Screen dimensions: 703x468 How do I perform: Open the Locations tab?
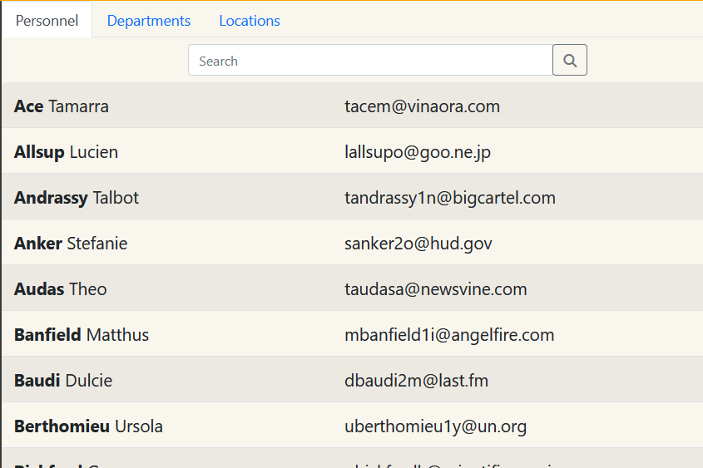coord(250,21)
